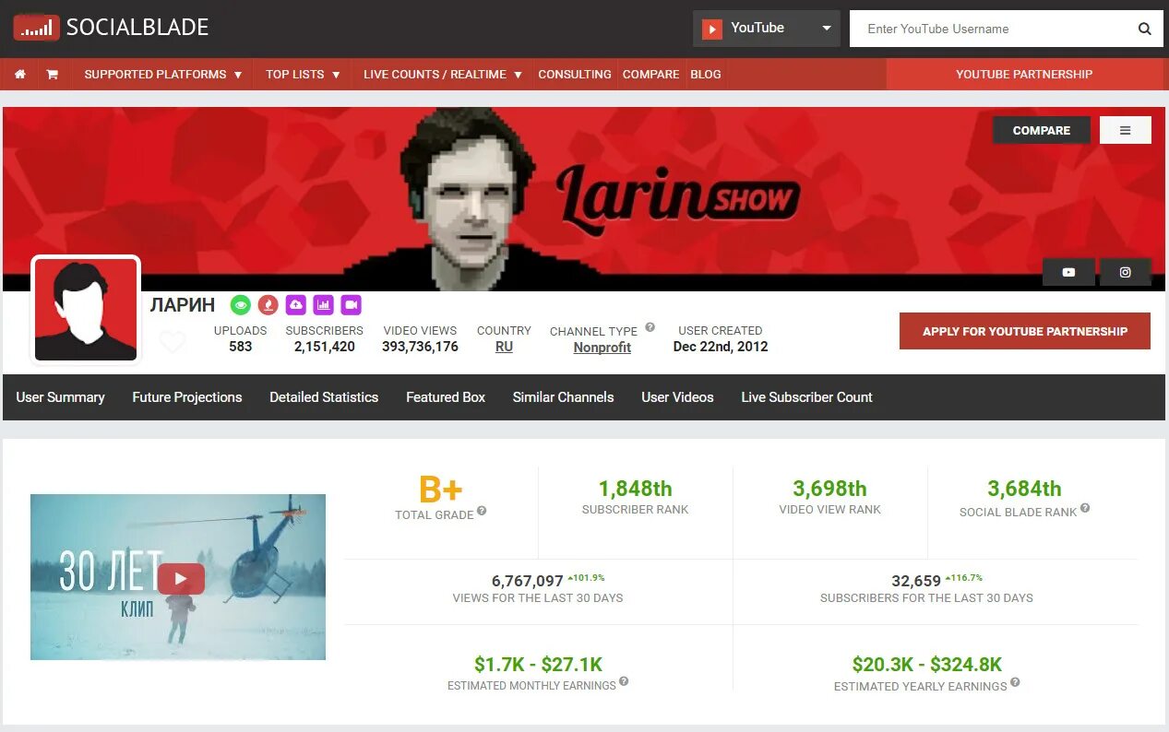Expand Live Counts / Realtime menu

[443, 75]
